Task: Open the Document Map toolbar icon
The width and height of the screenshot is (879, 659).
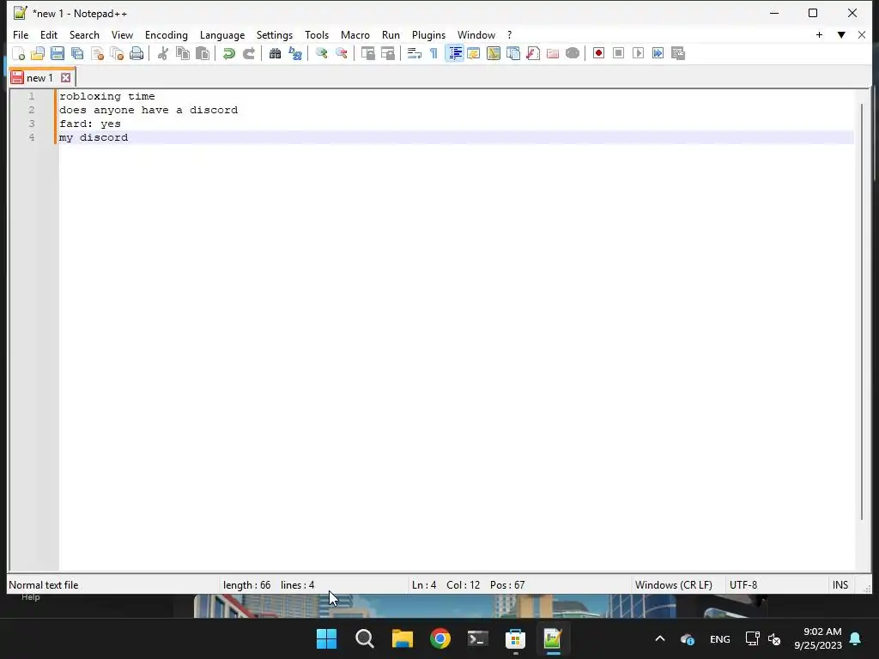Action: pos(494,53)
